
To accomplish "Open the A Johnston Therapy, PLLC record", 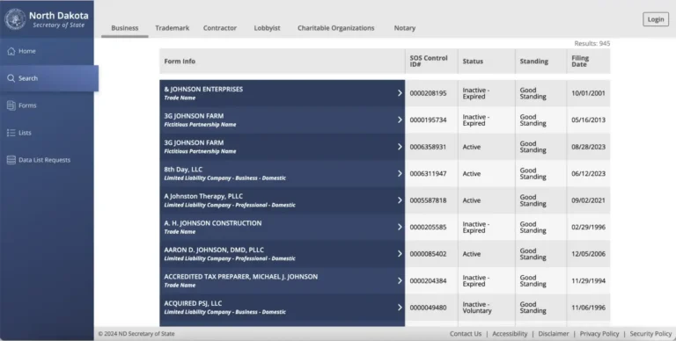I will 282,200.
